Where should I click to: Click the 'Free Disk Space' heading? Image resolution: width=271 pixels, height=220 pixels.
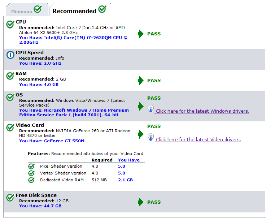pos(36,195)
